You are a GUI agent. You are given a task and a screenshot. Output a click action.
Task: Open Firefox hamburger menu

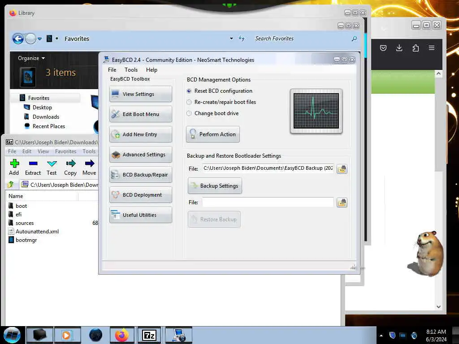[x=432, y=47]
